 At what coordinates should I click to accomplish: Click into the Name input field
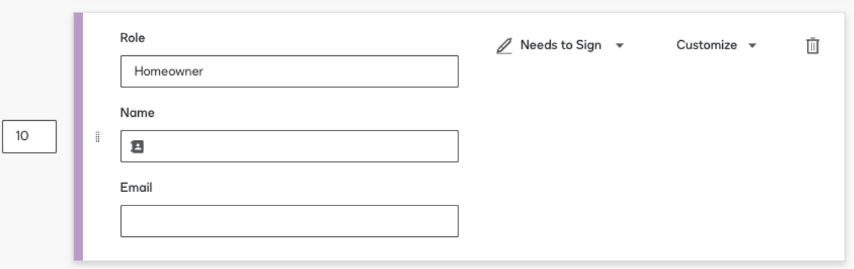289,146
